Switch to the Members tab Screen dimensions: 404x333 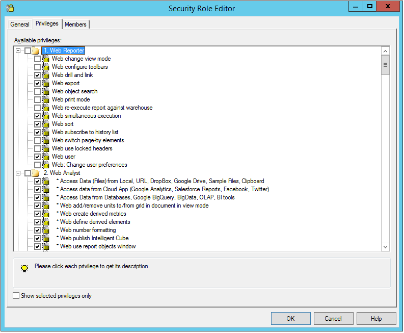tap(75, 24)
